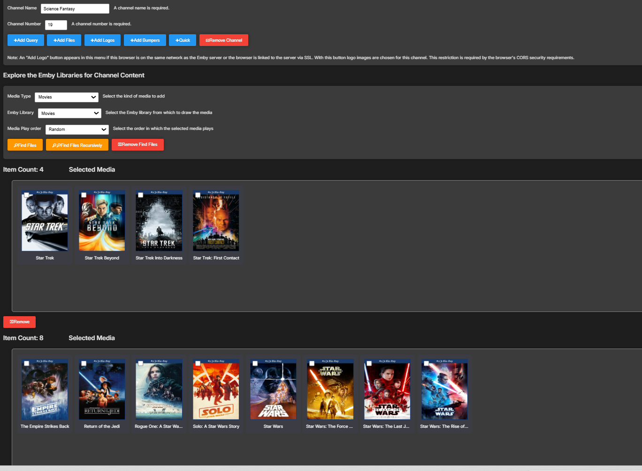
Task: Focus the Channel Number input field
Action: tap(56, 25)
